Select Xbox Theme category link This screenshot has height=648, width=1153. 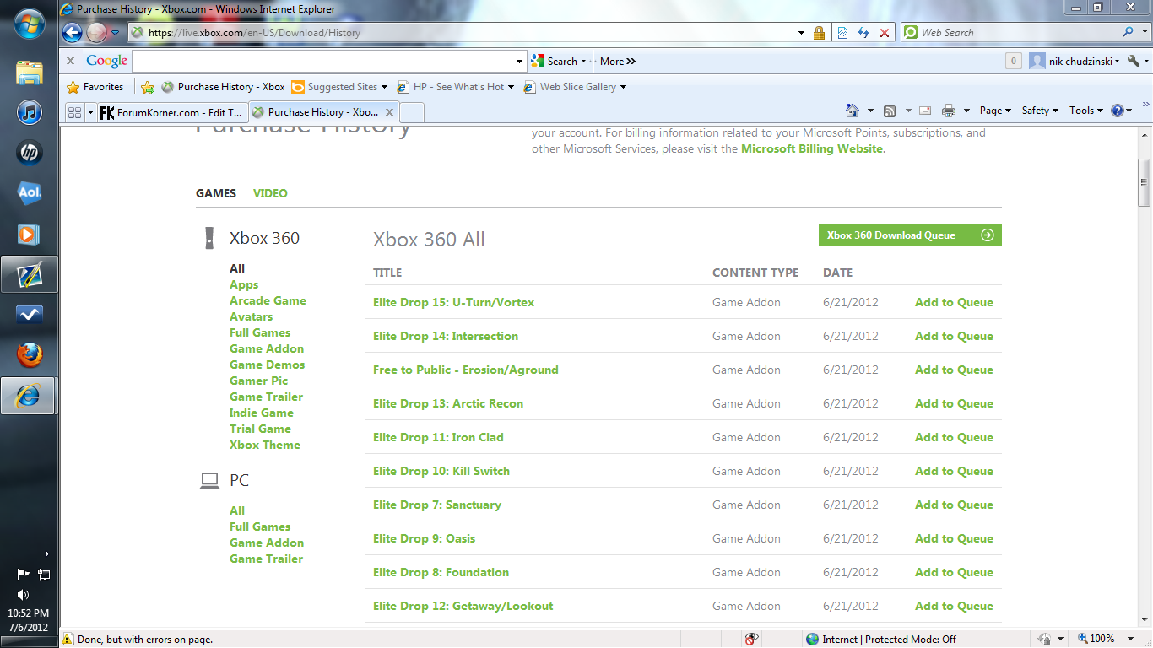[265, 445]
